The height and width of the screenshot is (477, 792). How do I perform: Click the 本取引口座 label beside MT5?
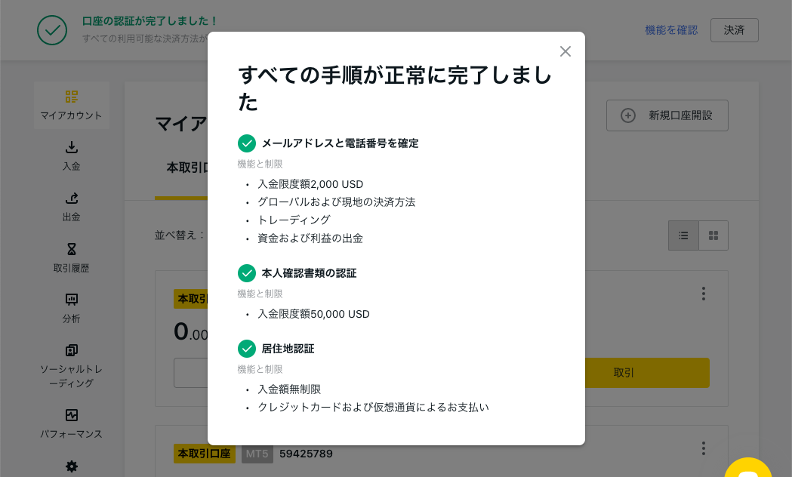pyautogui.click(x=204, y=454)
